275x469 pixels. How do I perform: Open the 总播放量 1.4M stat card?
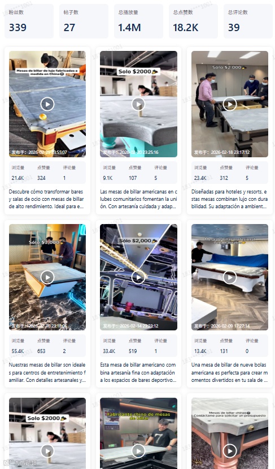pos(138,21)
